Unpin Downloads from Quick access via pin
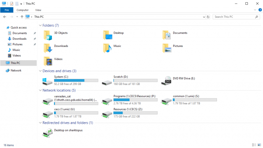Screen dimensions: 263x148 [35, 39]
